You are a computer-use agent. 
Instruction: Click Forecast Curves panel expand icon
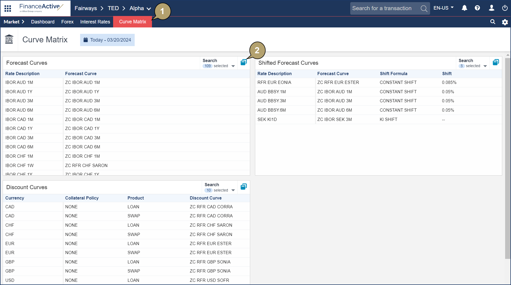(x=244, y=62)
